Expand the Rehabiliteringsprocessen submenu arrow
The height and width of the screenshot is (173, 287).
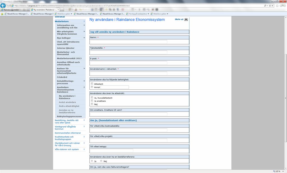point(84,81)
